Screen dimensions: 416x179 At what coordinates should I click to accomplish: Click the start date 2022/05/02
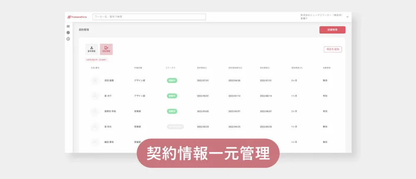pyautogui.click(x=203, y=111)
